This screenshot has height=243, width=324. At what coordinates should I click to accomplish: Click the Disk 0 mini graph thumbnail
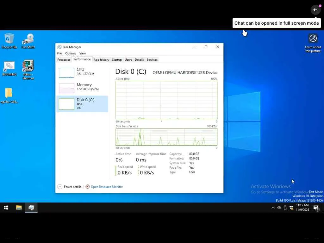[66, 104]
